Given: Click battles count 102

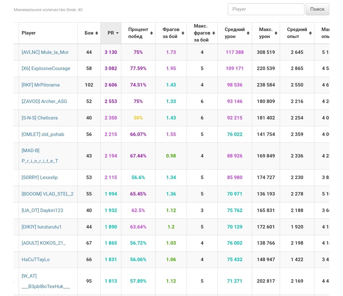Looking at the screenshot, I should [x=89, y=85].
